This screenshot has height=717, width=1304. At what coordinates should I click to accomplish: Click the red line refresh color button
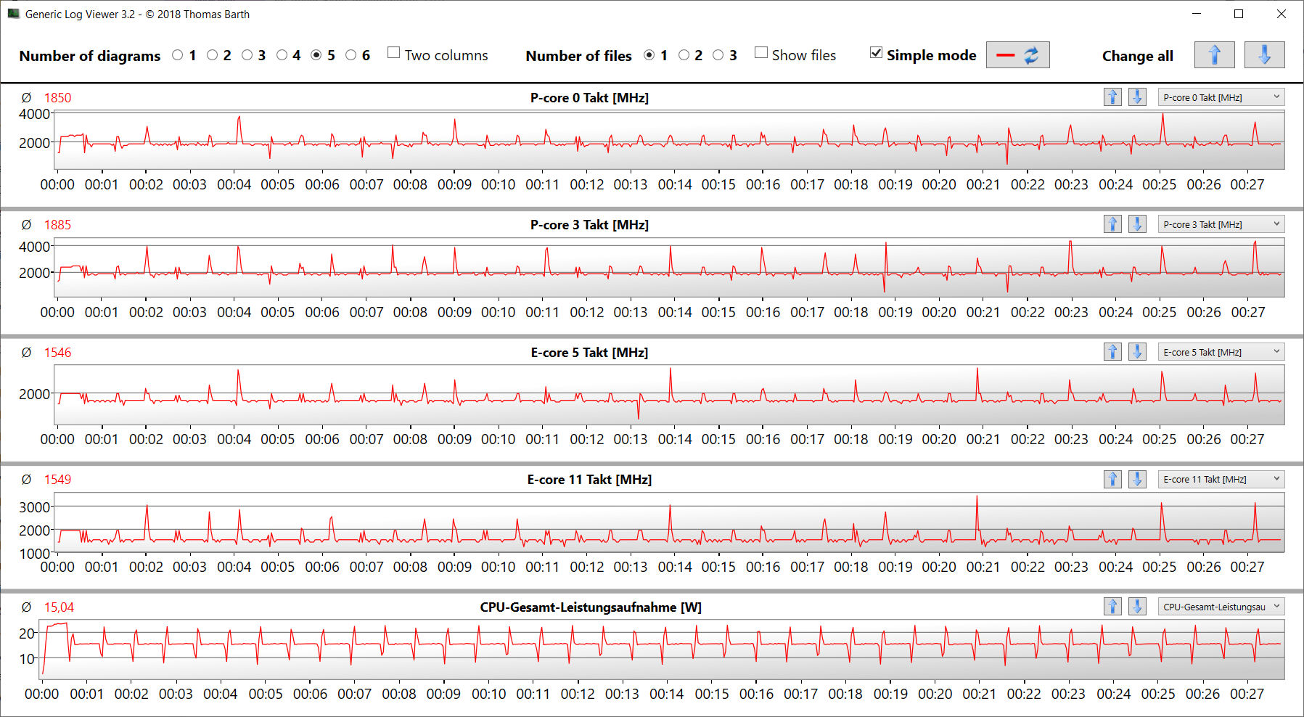(1017, 55)
